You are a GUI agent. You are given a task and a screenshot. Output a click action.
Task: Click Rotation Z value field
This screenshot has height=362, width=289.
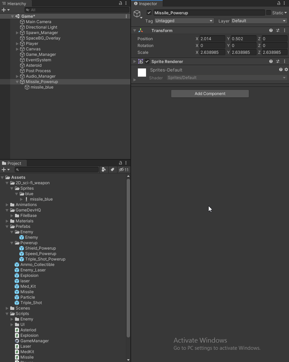click(x=275, y=46)
